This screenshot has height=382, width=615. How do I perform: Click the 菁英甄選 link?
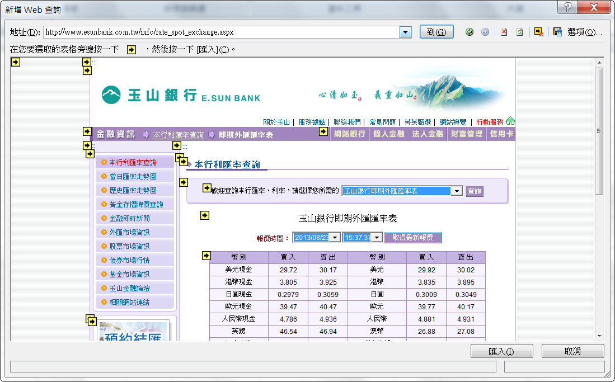point(417,122)
